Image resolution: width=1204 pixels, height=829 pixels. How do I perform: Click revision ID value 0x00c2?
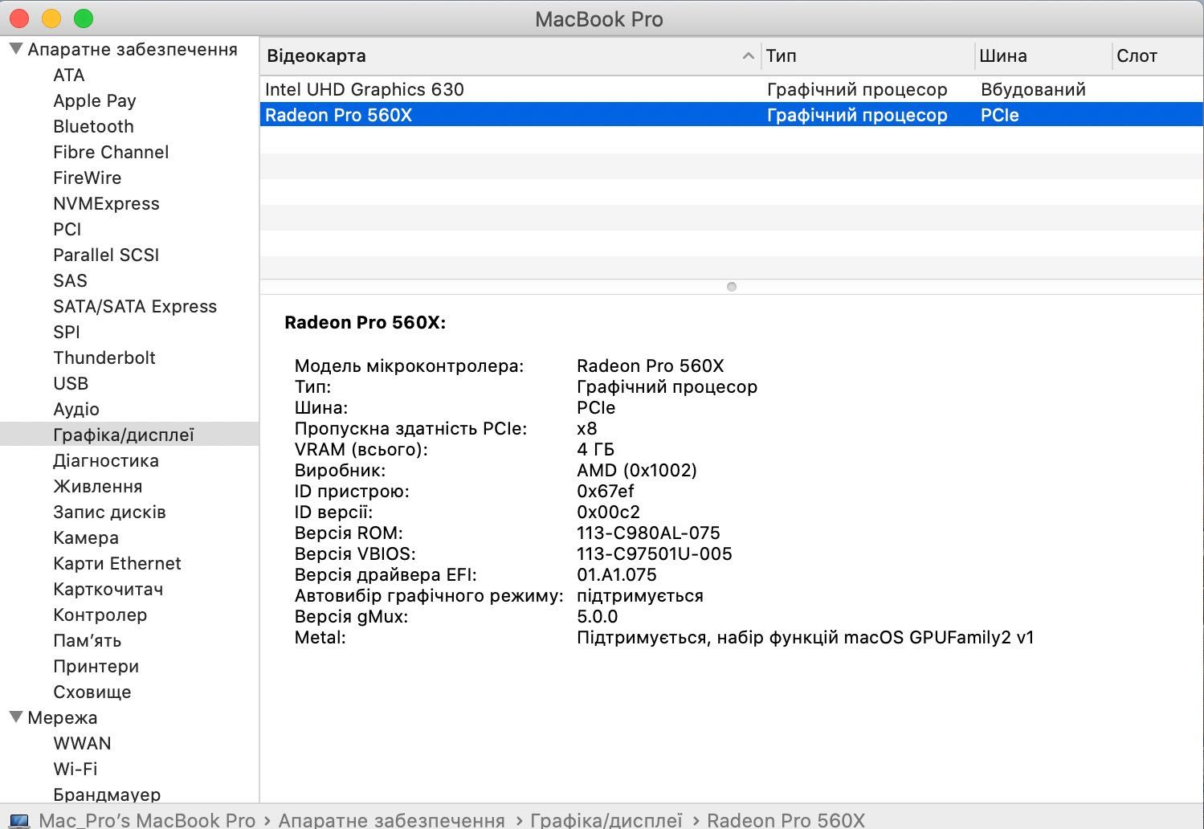pyautogui.click(x=608, y=512)
